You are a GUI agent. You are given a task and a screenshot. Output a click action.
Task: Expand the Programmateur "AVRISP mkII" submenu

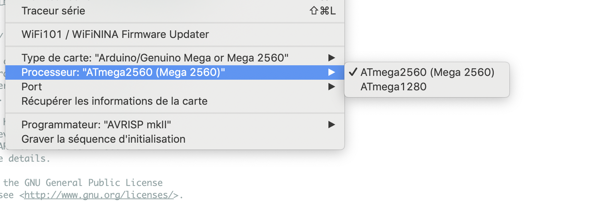[x=96, y=124]
